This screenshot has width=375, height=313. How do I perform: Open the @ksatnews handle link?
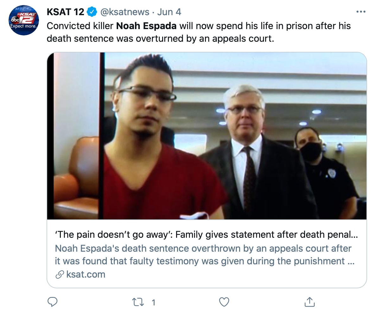point(124,12)
